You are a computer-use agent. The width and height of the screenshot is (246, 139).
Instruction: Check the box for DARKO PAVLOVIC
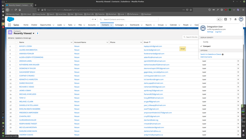16,83
